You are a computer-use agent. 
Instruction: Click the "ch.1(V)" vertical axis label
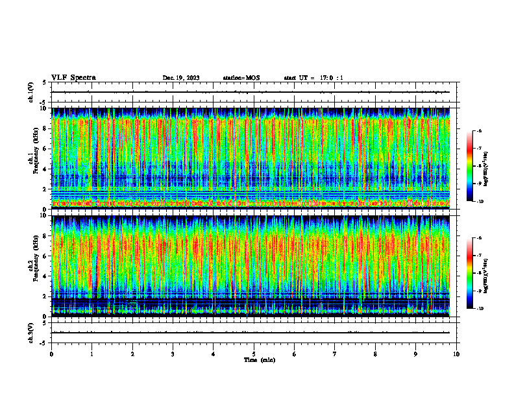(x=31, y=92)
